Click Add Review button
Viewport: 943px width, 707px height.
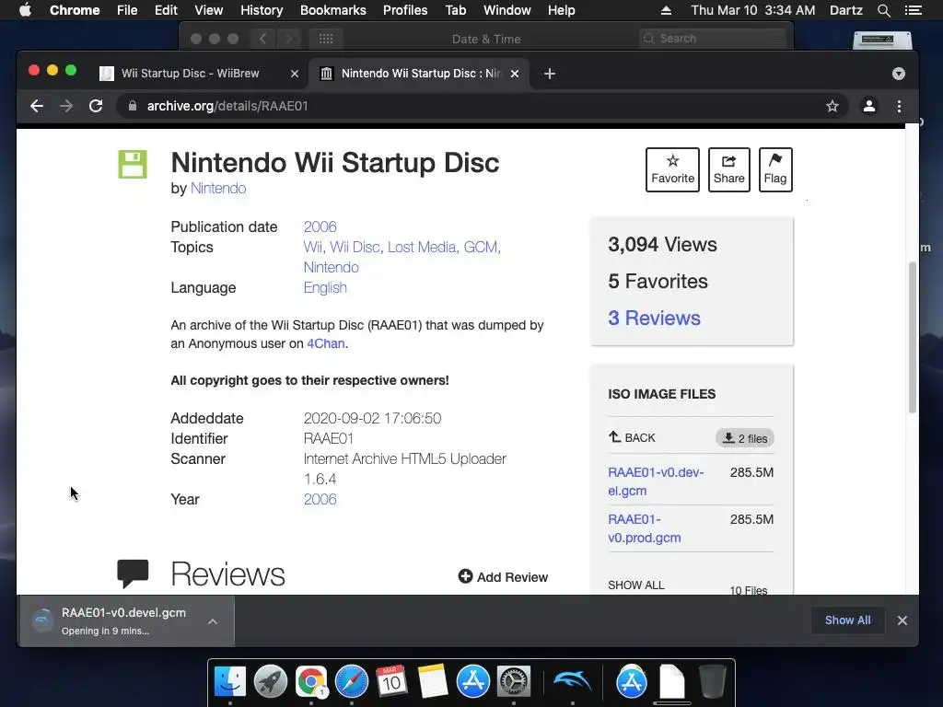[503, 577]
